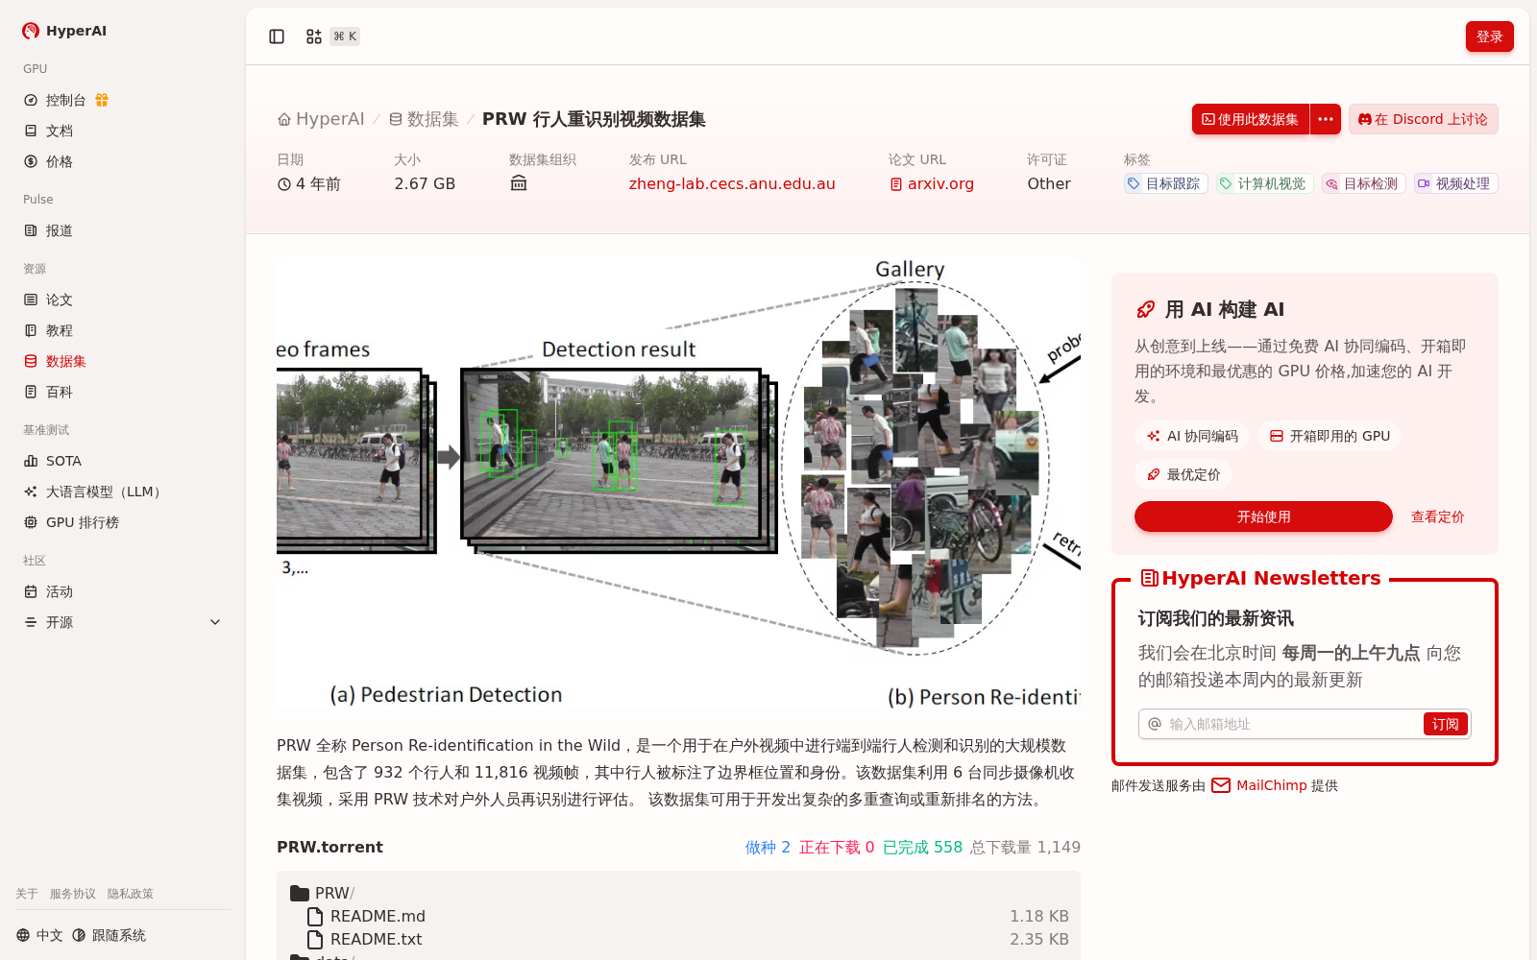Change language via 中文 selector
The height and width of the screenshot is (960, 1537).
39,935
